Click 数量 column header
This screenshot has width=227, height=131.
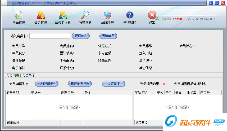coord(180,93)
